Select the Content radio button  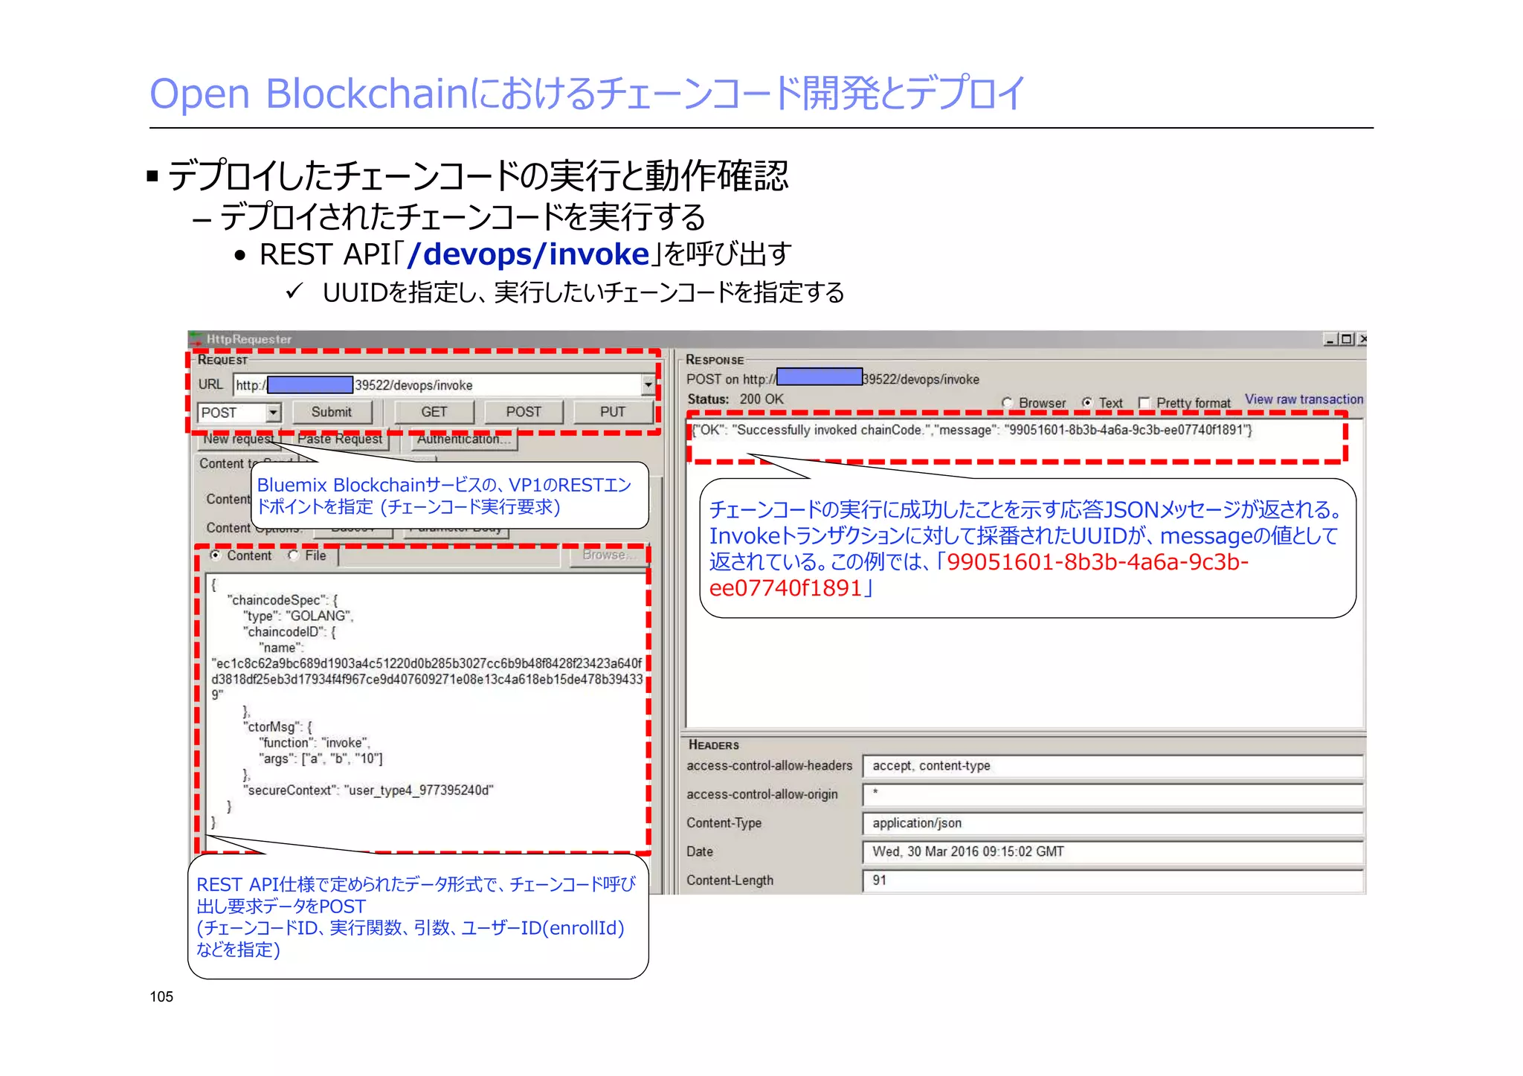216,555
